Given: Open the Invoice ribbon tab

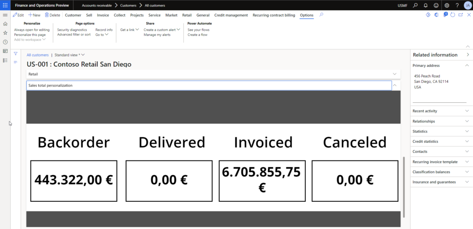Looking at the screenshot, I should click(x=103, y=15).
